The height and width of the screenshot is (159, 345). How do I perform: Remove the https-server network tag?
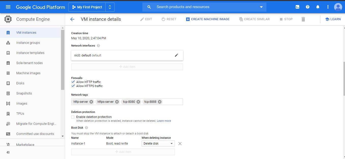point(117,102)
